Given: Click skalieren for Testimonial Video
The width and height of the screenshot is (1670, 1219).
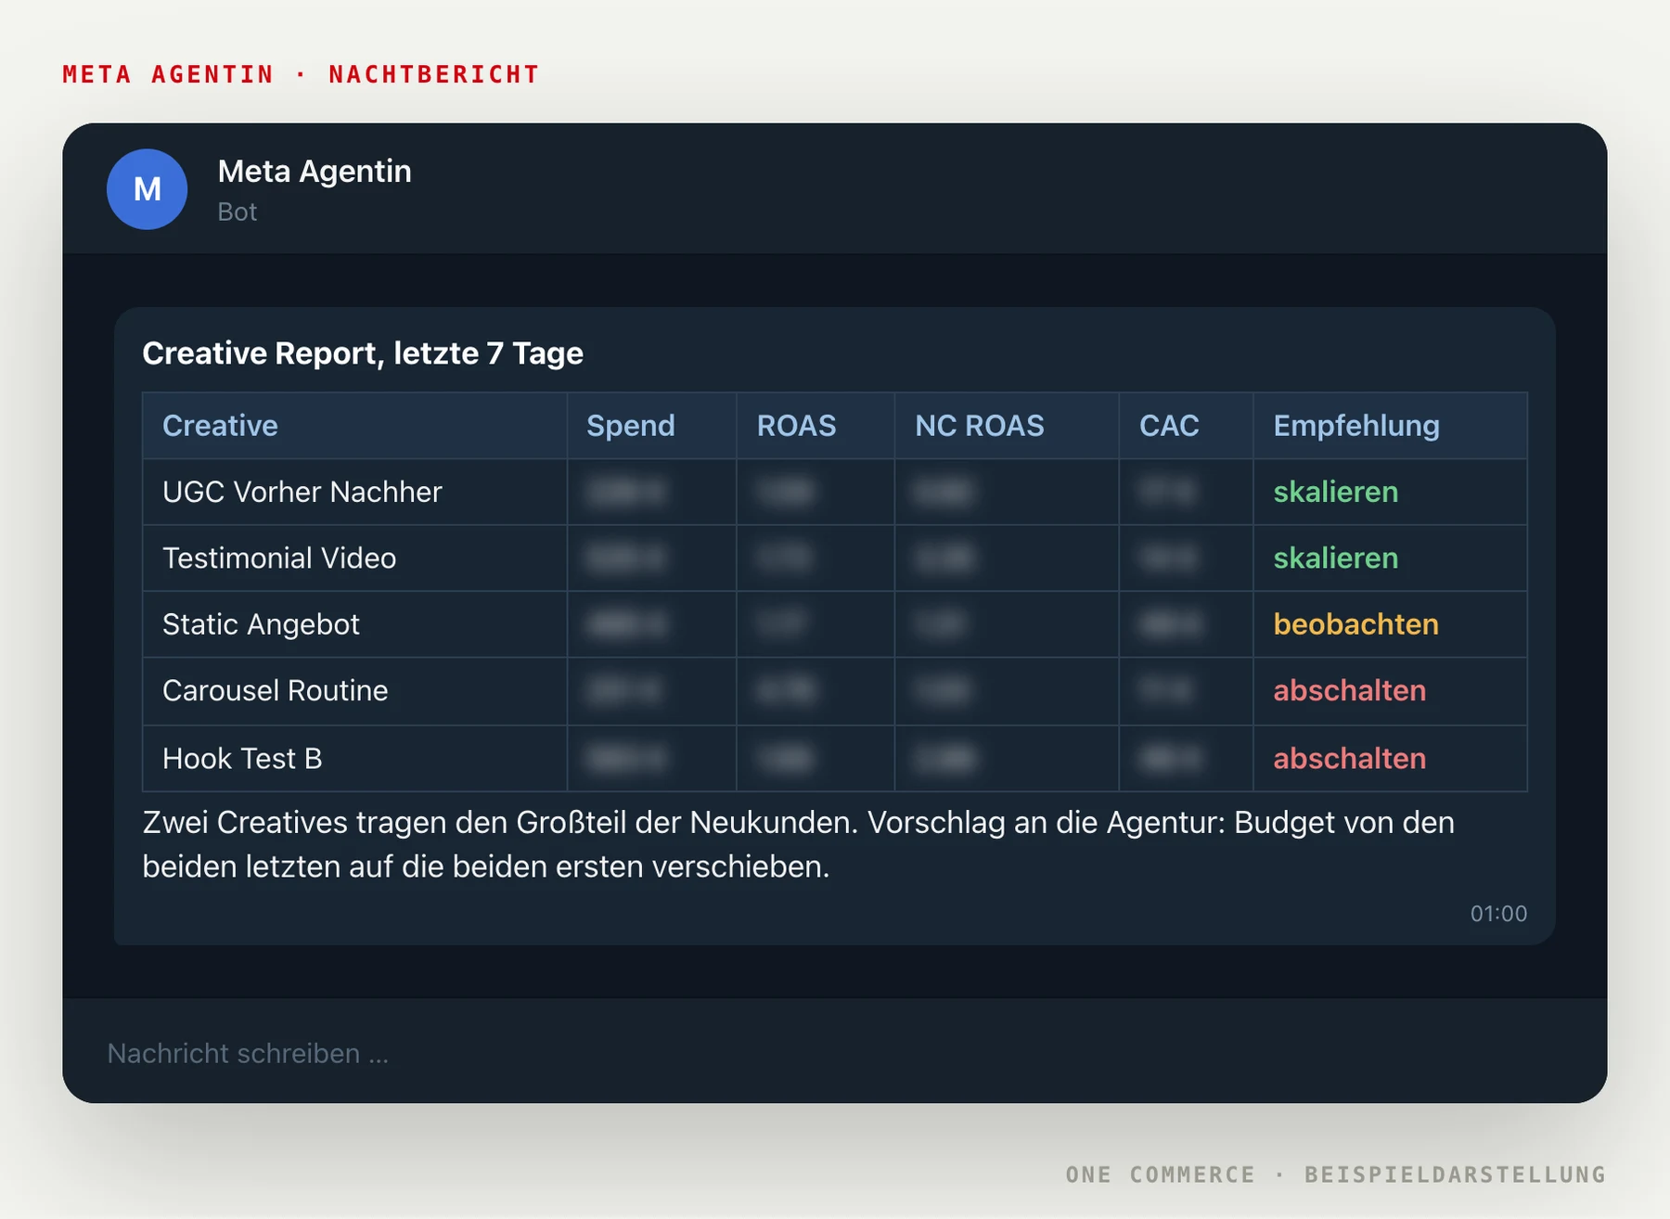Looking at the screenshot, I should click(x=1335, y=558).
